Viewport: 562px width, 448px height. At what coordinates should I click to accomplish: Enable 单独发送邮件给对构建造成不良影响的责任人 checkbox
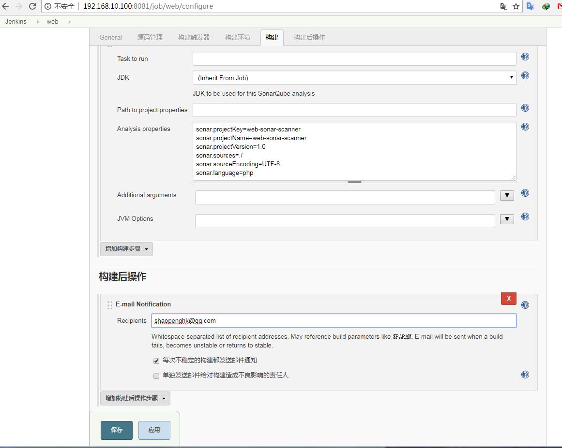(x=156, y=376)
